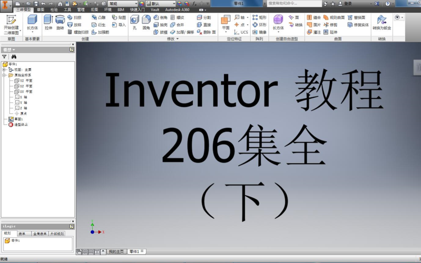This screenshot has width=421, height=263.
Task: Select the Repair Bodies (修复实体) tool
Action: click(x=358, y=25)
